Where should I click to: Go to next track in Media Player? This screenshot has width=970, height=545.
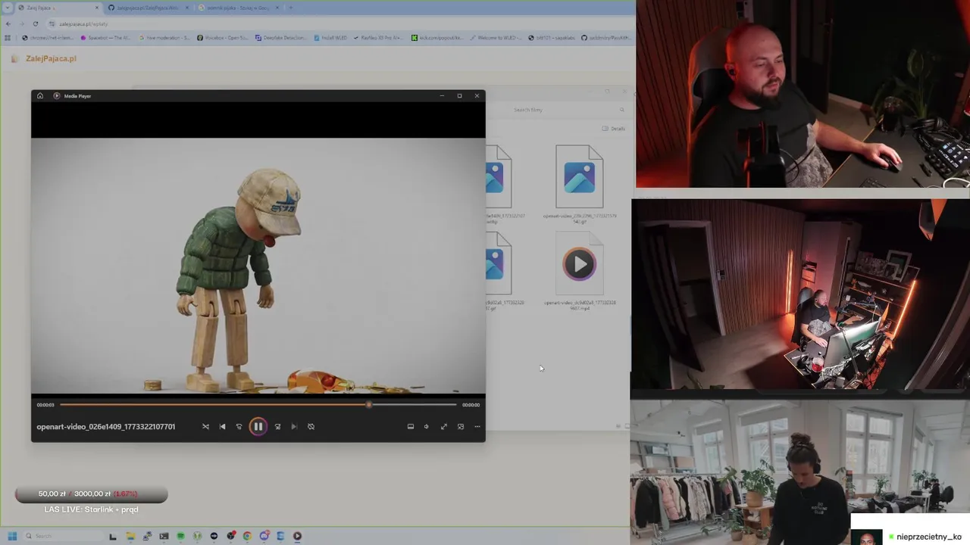tap(294, 427)
